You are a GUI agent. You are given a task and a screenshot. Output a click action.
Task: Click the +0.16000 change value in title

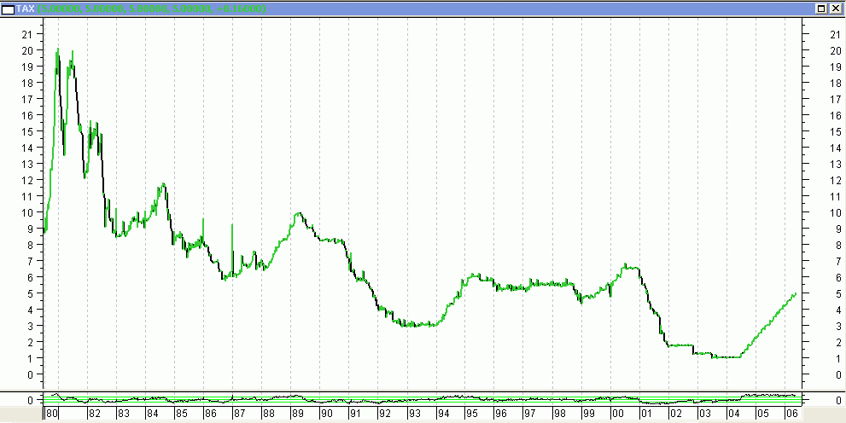(x=242, y=9)
